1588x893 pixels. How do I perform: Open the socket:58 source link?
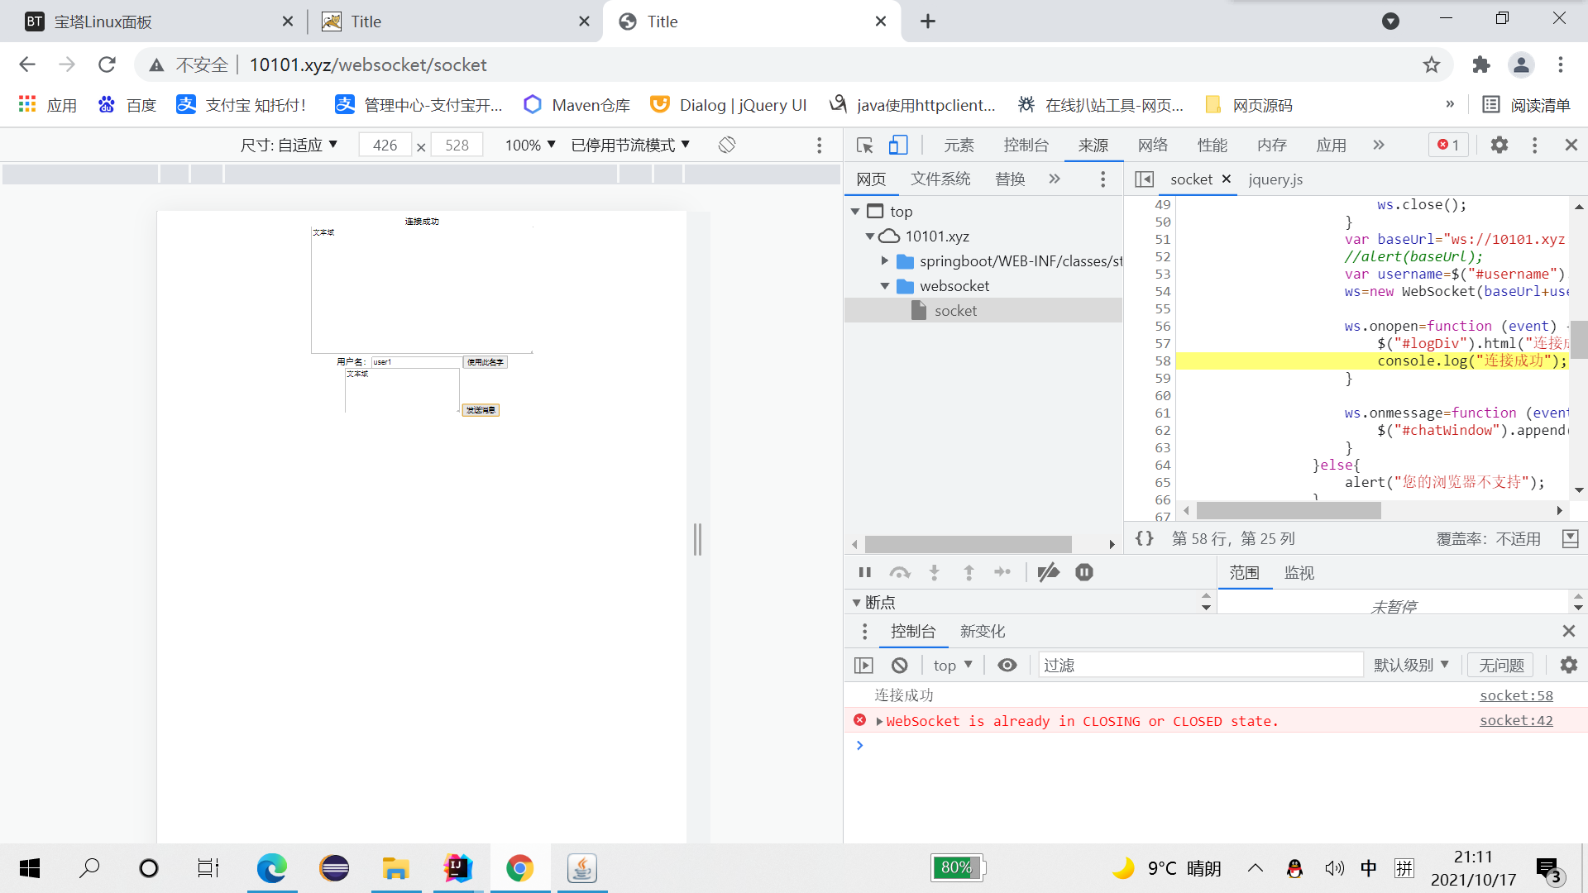[x=1516, y=695]
